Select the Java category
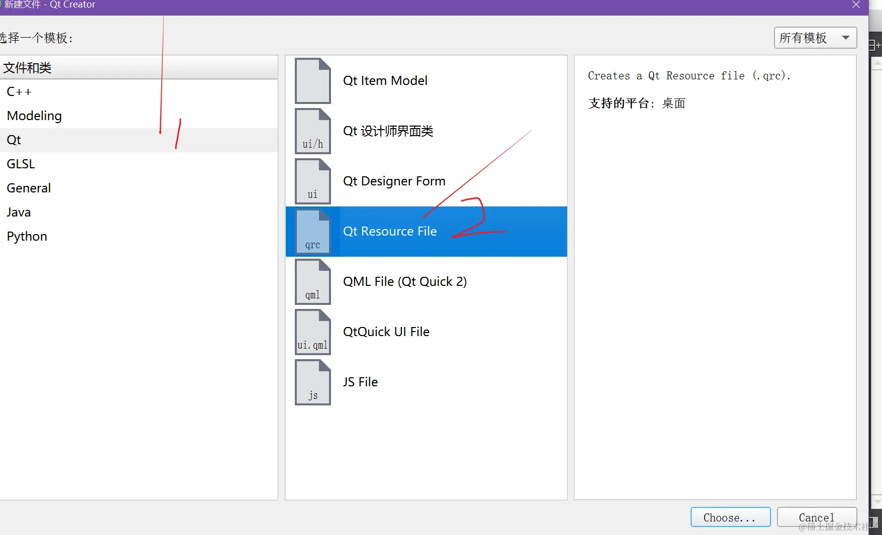Image resolution: width=882 pixels, height=535 pixels. point(139,212)
